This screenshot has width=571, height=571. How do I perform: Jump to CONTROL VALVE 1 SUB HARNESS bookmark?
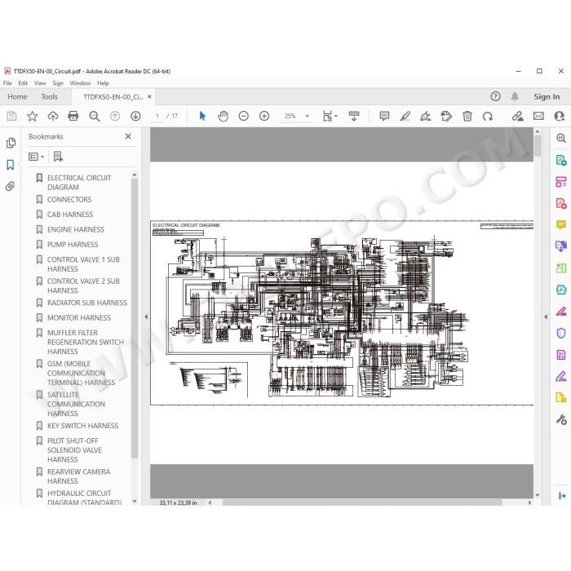coord(83,264)
